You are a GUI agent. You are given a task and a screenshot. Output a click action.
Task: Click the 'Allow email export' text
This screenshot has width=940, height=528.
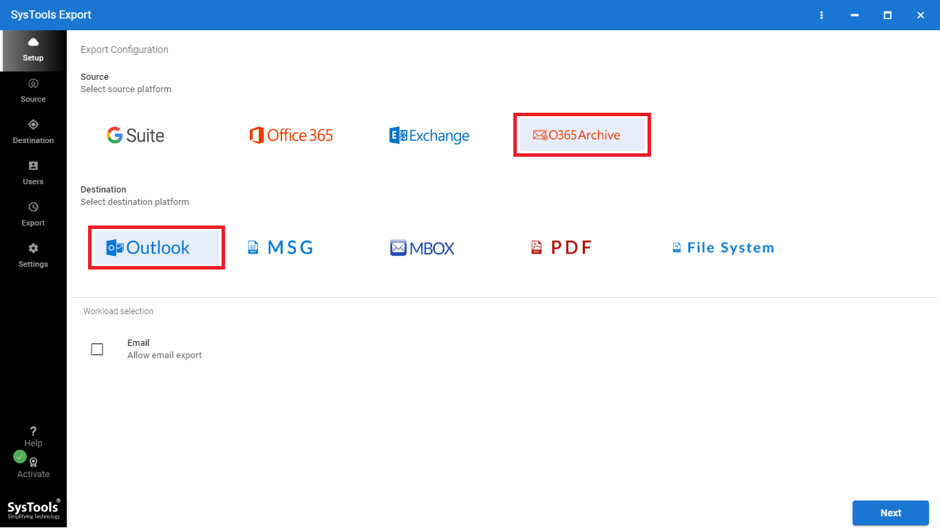[164, 355]
